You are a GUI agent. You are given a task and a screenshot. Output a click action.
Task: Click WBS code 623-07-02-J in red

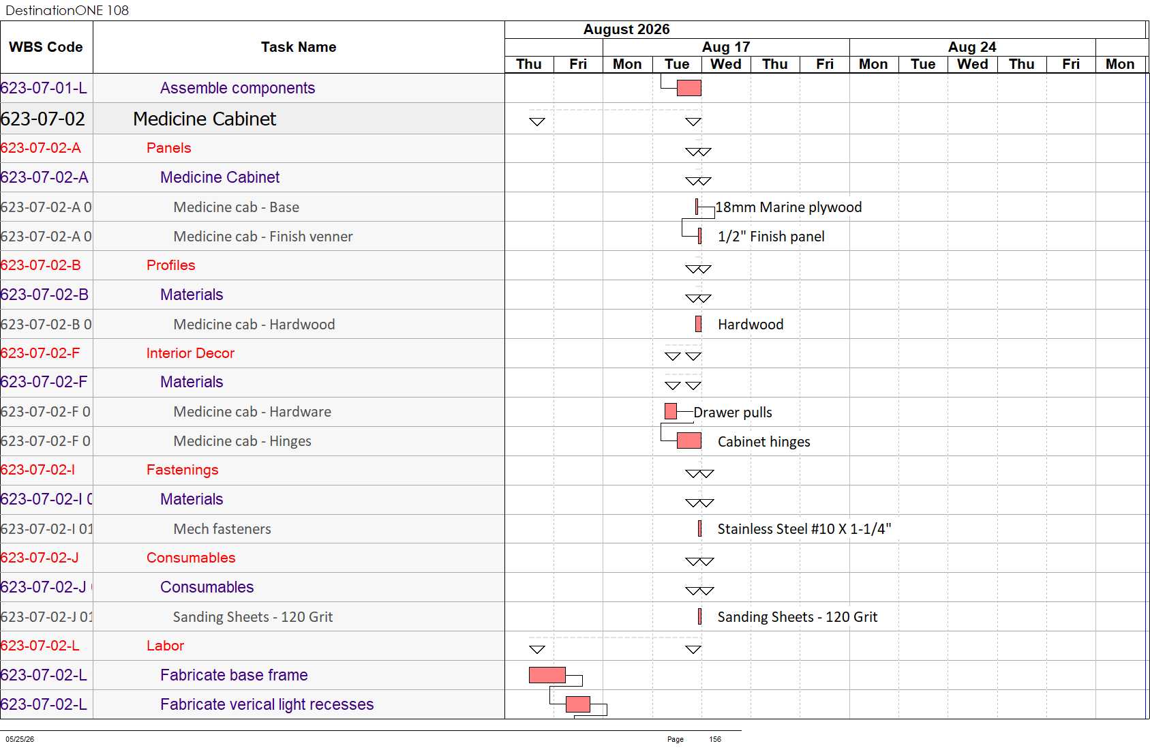40,558
